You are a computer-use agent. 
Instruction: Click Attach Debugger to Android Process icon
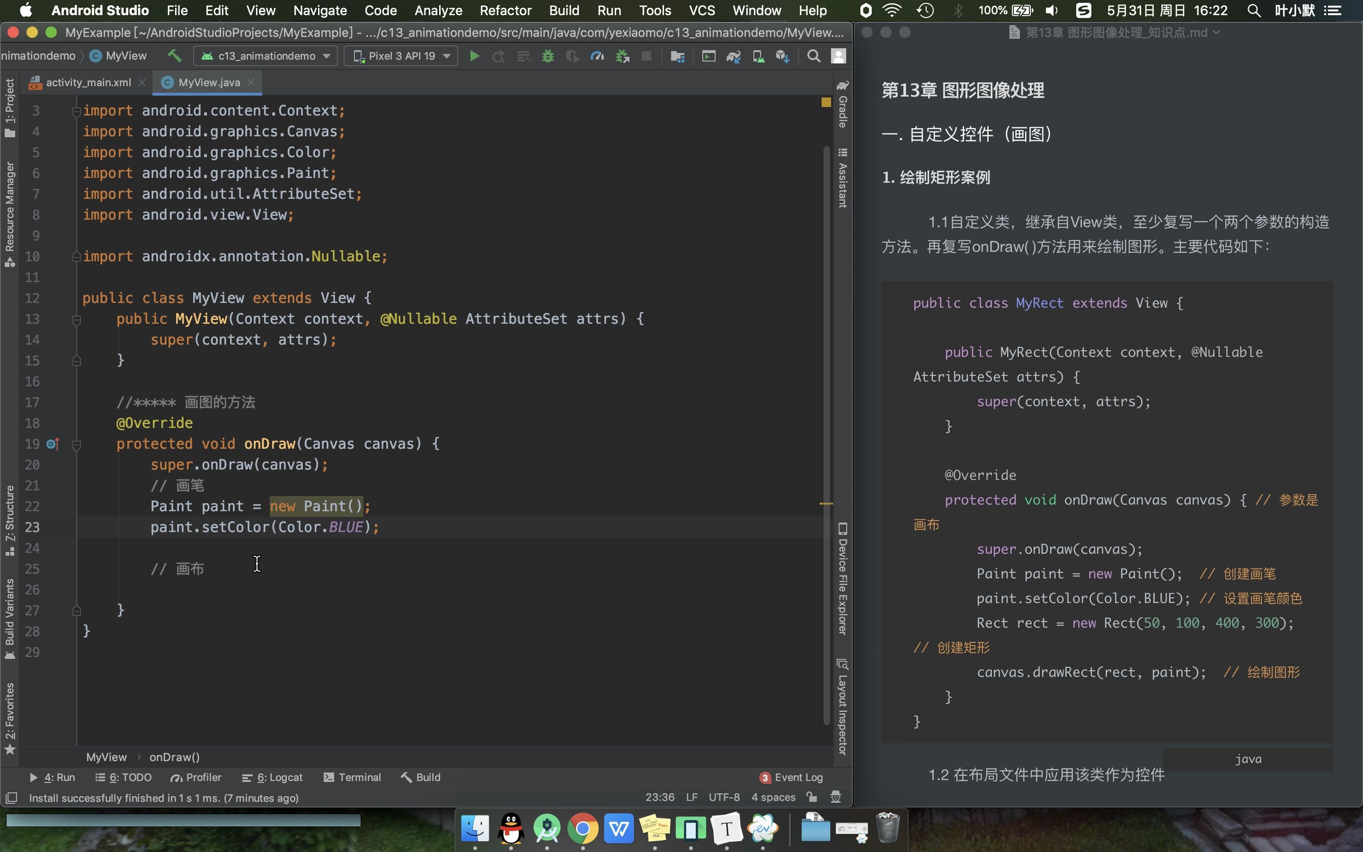tap(622, 56)
